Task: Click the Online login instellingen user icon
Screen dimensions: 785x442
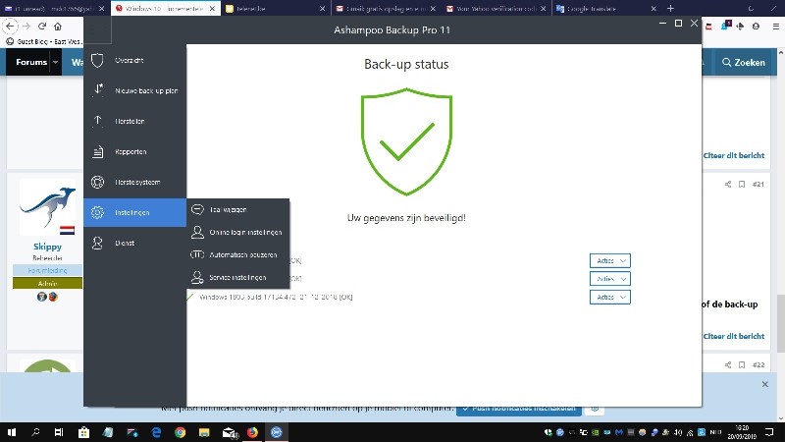Action: [x=198, y=232]
